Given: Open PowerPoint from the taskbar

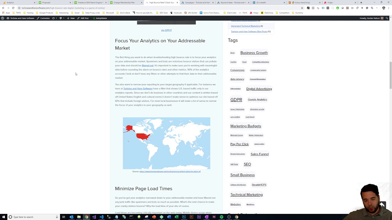Looking at the screenshot, I should point(154,217).
